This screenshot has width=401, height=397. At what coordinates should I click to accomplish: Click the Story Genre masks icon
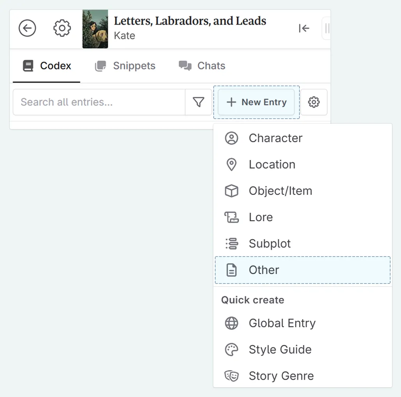(232, 376)
